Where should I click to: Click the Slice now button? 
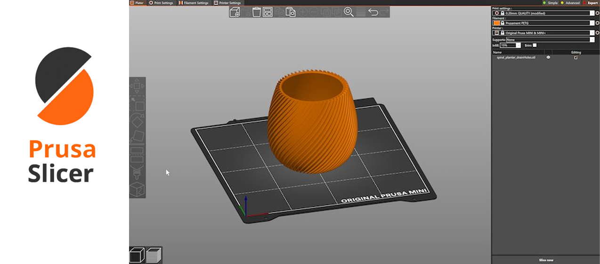[x=546, y=260]
